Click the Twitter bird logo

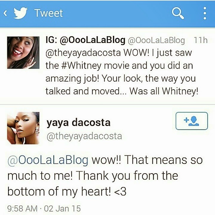click(x=21, y=13)
